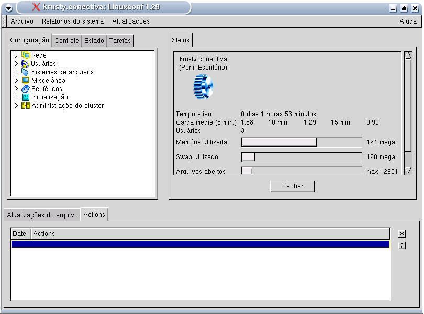Click the Memória utilizada progress bar
The width and height of the screenshot is (424, 314).
pos(302,142)
